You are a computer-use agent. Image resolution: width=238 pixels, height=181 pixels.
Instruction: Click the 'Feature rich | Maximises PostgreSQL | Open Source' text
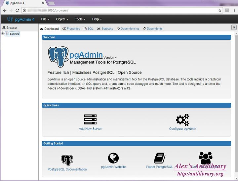click(x=95, y=72)
